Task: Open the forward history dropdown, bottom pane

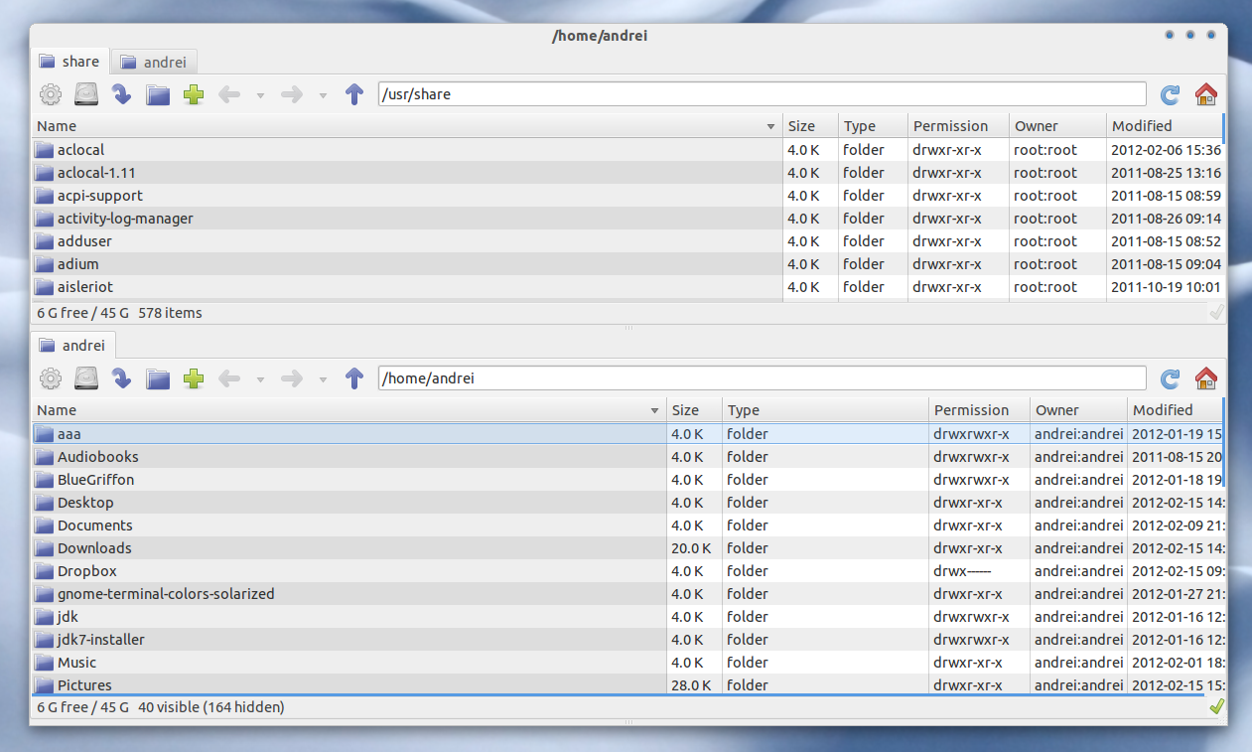Action: [323, 379]
